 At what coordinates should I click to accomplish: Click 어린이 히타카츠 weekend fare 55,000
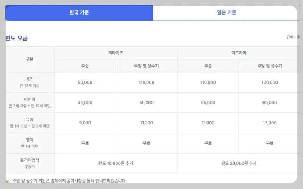tap(146, 102)
